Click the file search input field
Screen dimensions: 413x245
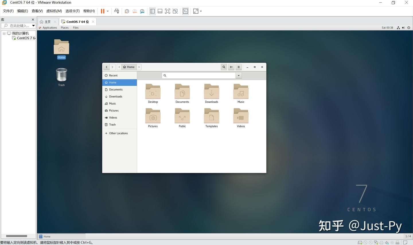[199, 76]
